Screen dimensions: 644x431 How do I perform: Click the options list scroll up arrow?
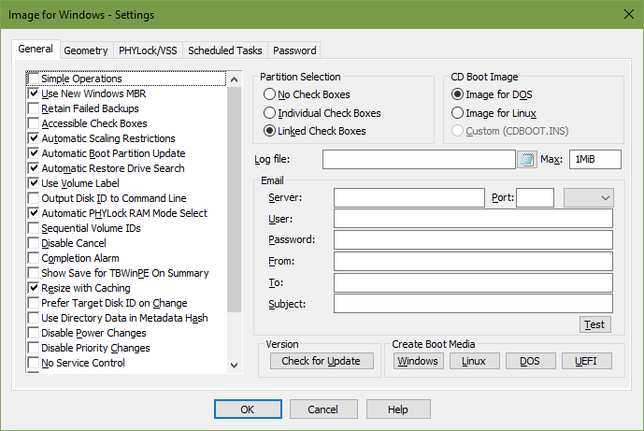(x=234, y=79)
